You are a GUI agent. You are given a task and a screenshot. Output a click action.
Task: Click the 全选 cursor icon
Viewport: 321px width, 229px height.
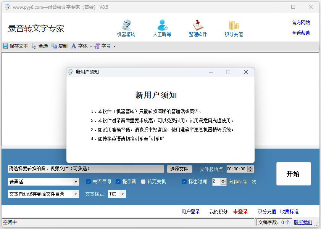click(34, 46)
